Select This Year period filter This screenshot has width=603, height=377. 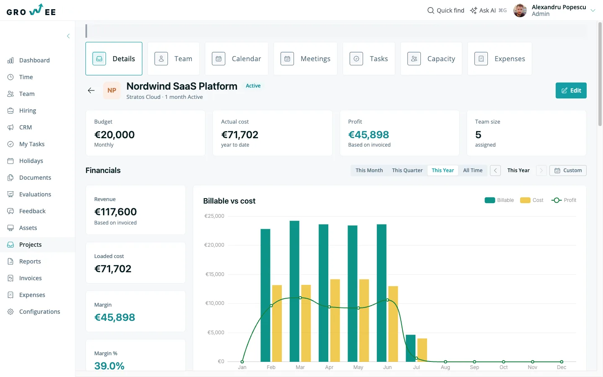[443, 170]
